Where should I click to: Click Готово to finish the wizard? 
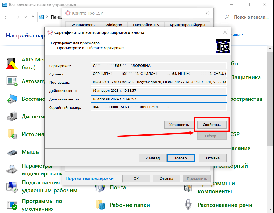181,158
